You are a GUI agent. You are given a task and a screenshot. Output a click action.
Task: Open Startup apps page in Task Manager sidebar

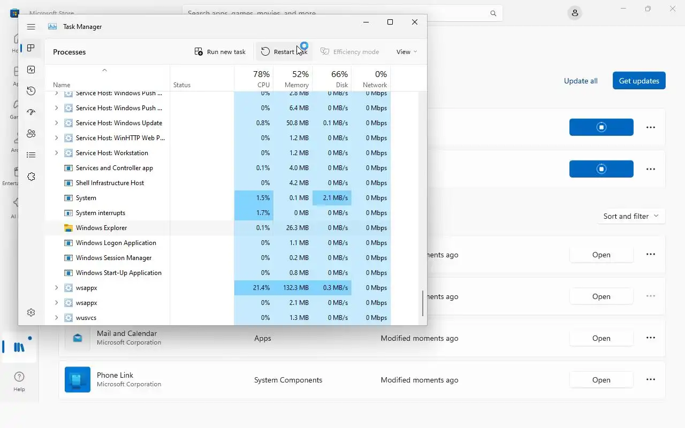(x=31, y=112)
